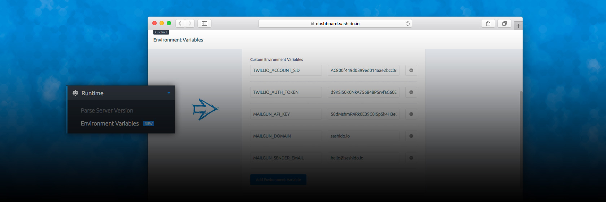Show all tabs overview button
Image resolution: width=606 pixels, height=202 pixels.
504,23
